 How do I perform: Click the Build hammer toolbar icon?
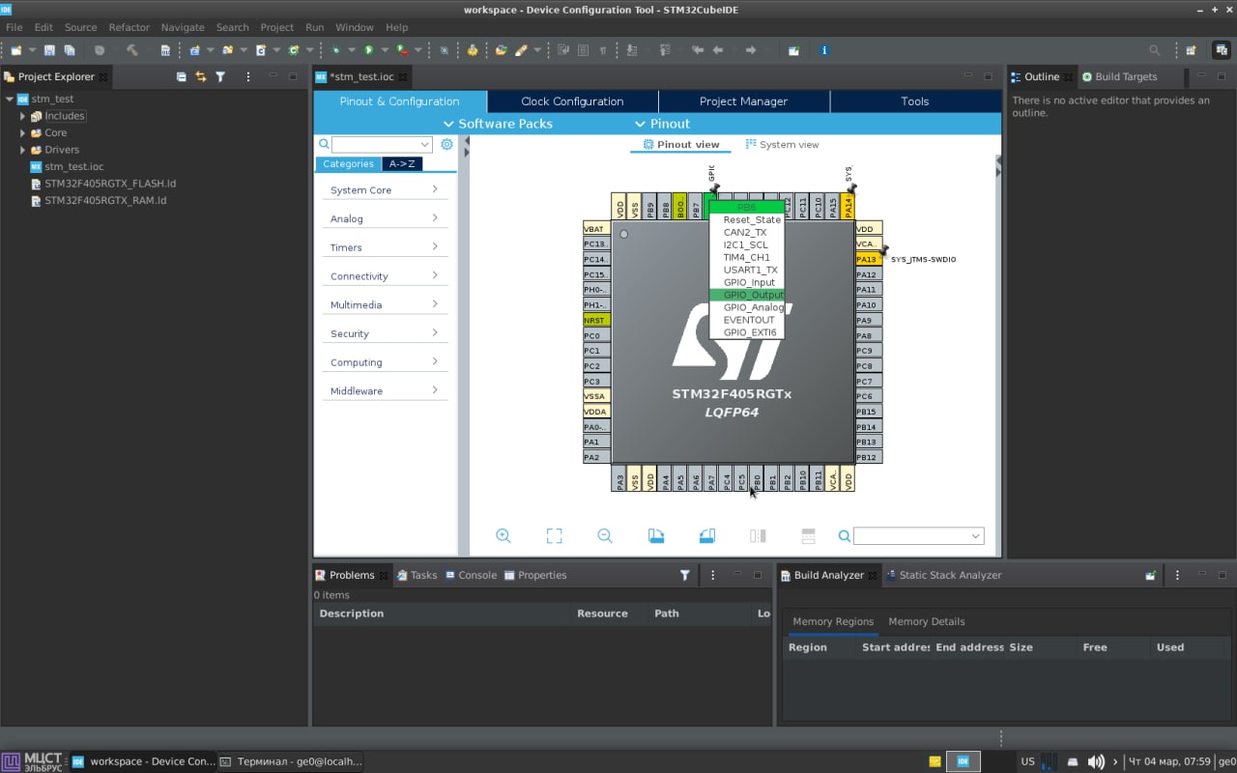tap(131, 50)
